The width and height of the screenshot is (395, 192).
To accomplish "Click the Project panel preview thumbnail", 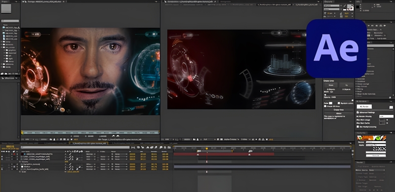I will click(x=6, y=8).
